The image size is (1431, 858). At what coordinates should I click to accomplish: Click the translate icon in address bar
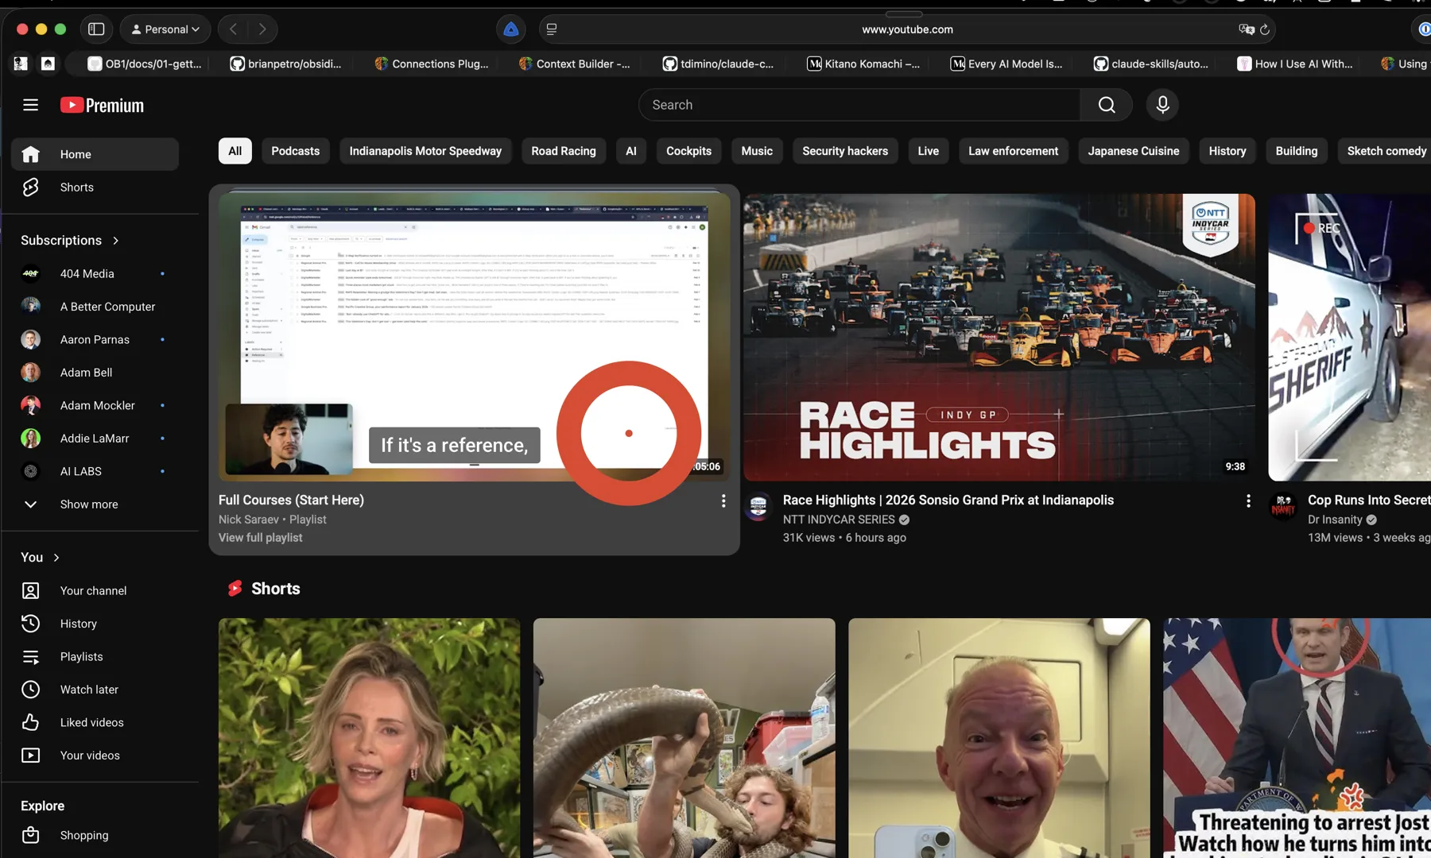[1246, 29]
